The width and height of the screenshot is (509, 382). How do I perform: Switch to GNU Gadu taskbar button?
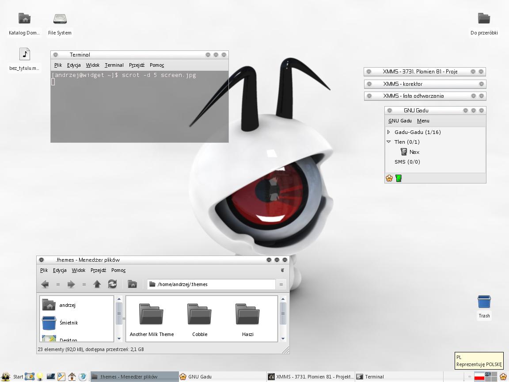[x=222, y=377]
